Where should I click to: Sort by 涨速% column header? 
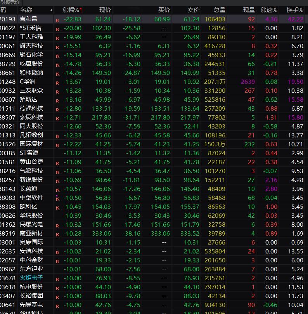(269, 10)
